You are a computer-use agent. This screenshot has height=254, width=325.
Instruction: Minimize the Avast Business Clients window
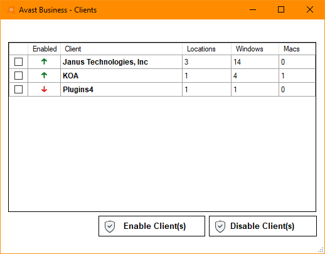253,9
